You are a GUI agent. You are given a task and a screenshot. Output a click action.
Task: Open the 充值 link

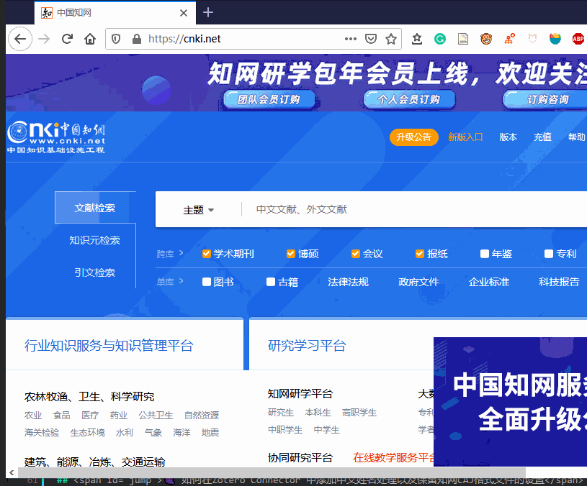(543, 137)
